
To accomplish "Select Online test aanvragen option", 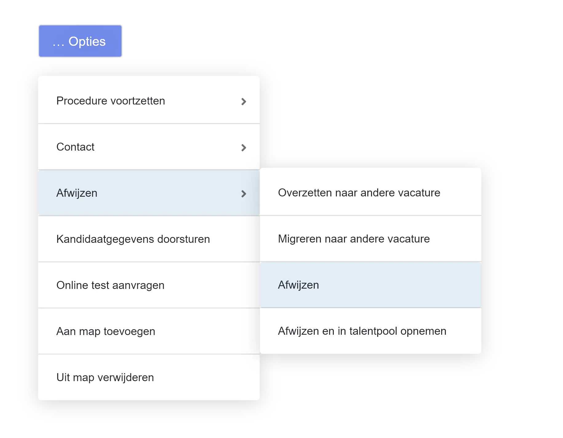I will tap(110, 285).
